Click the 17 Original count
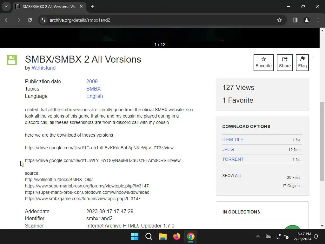Screen dimensions: 325x244 click(x=291, y=186)
